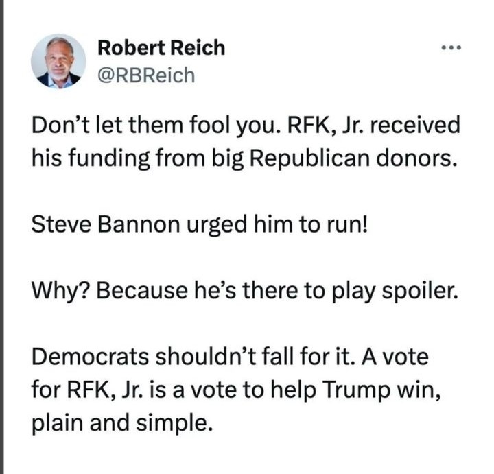The height and width of the screenshot is (474, 494).
Task: Click the "vote to help Trump win" line
Action: click(x=236, y=390)
